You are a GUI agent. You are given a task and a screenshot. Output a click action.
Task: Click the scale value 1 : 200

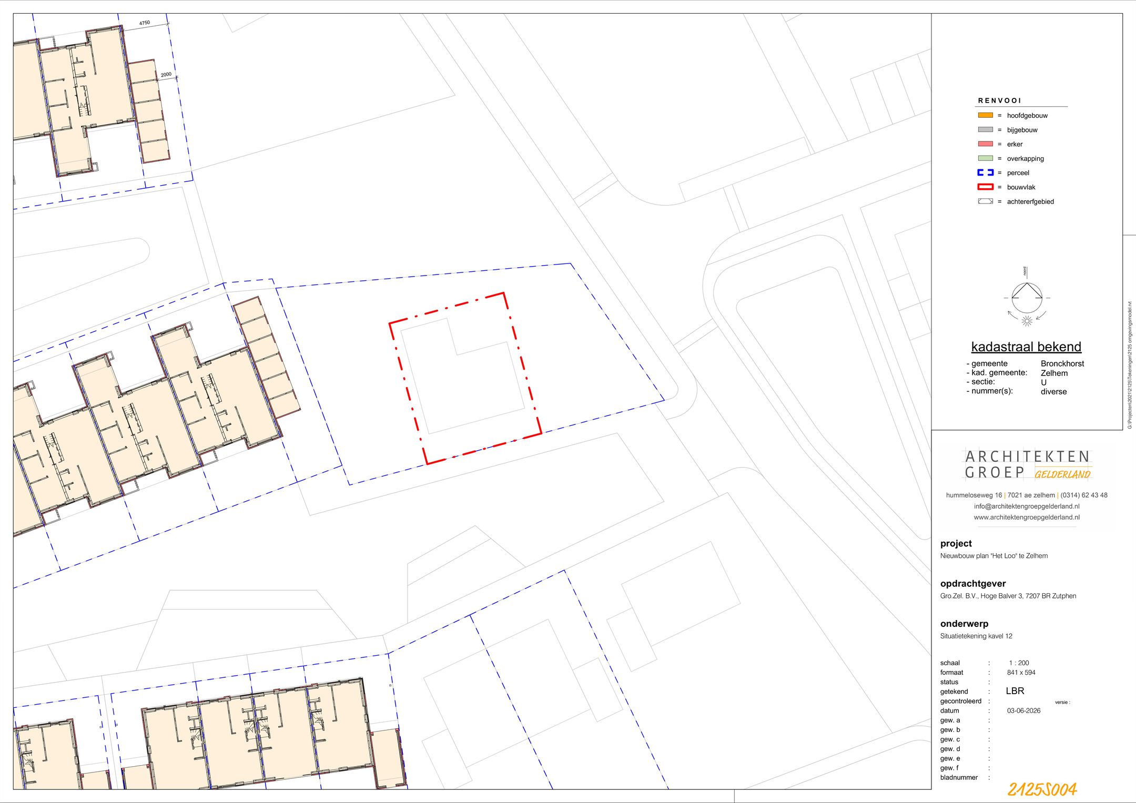click(x=1019, y=663)
